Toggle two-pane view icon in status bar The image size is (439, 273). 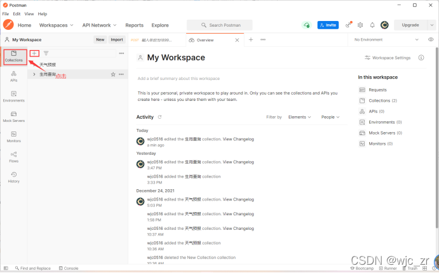tap(425, 269)
